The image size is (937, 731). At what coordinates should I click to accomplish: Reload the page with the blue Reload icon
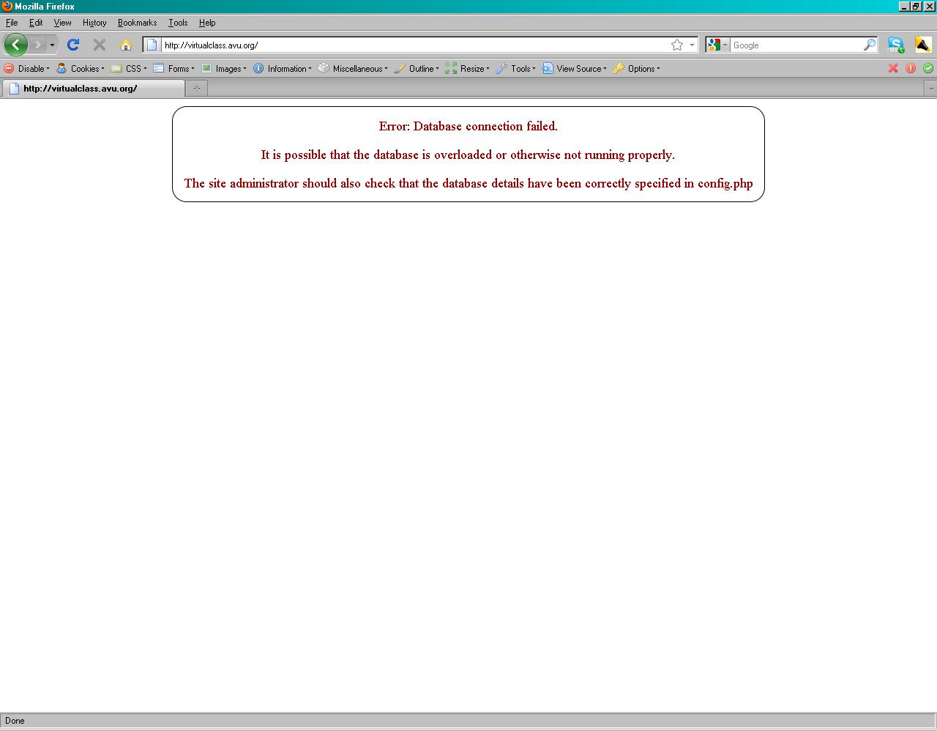73,45
